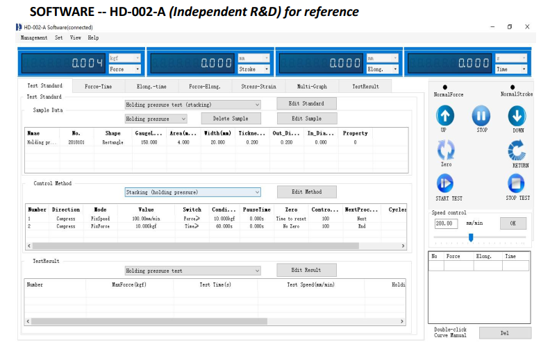
Task: Click the UP arrow icon
Action: pos(445,115)
